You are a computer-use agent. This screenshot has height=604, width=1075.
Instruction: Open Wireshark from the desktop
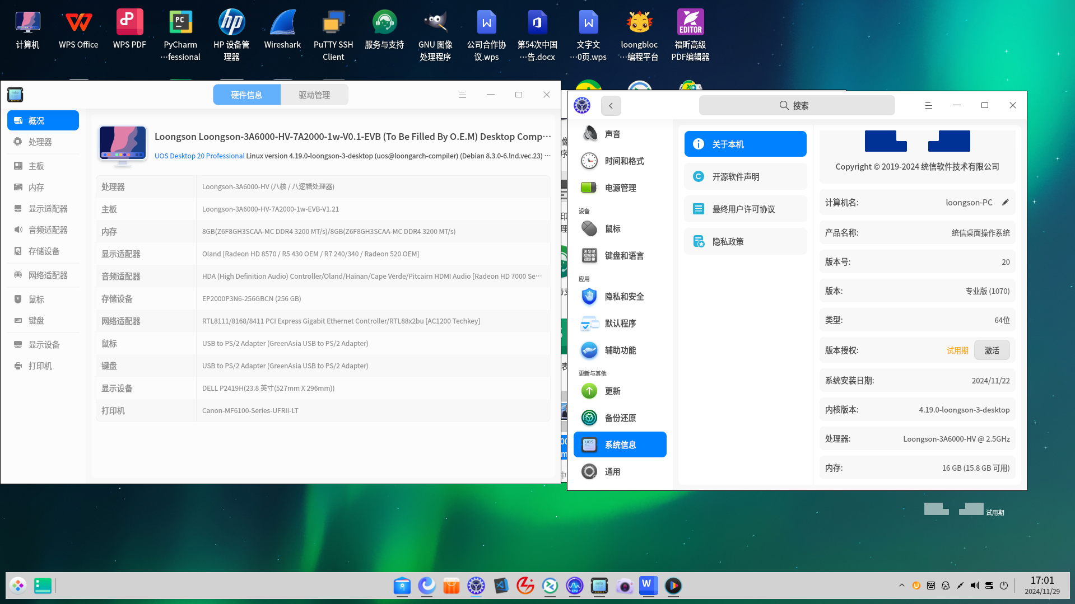[x=282, y=30]
